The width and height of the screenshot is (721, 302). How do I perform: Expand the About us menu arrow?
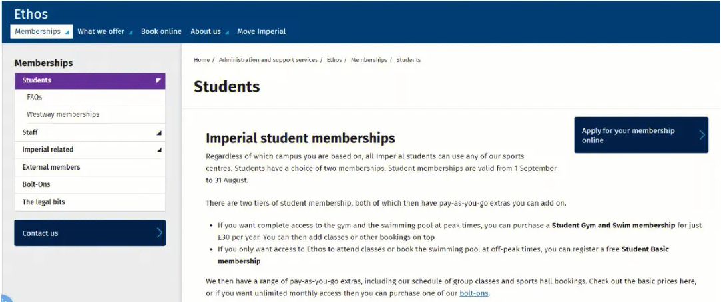point(227,32)
